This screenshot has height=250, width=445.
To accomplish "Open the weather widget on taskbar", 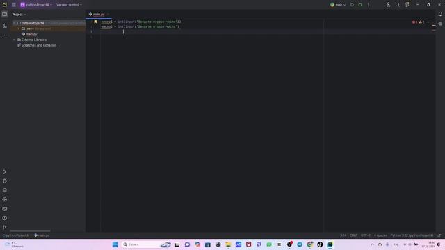I will point(14,244).
